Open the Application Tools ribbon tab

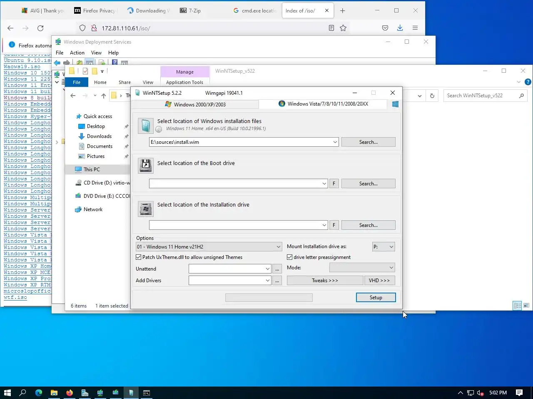[x=184, y=82]
